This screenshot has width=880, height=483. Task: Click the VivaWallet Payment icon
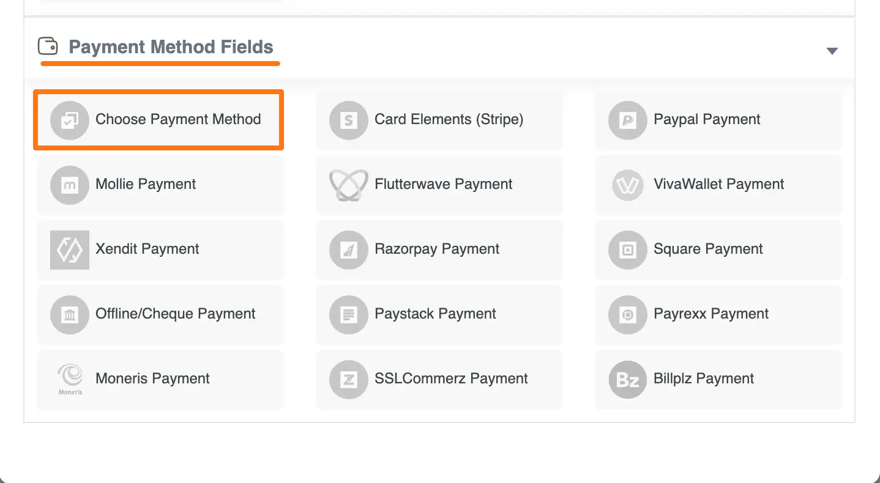(x=627, y=185)
